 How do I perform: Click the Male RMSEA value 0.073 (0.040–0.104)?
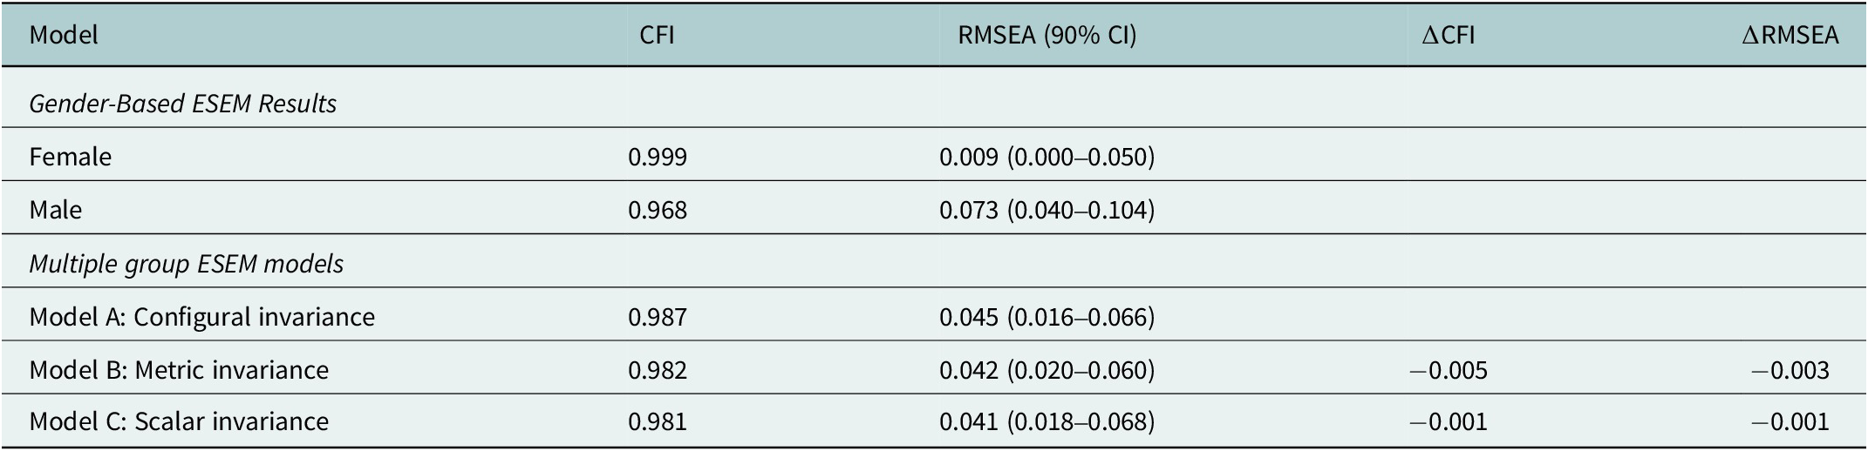click(1046, 210)
